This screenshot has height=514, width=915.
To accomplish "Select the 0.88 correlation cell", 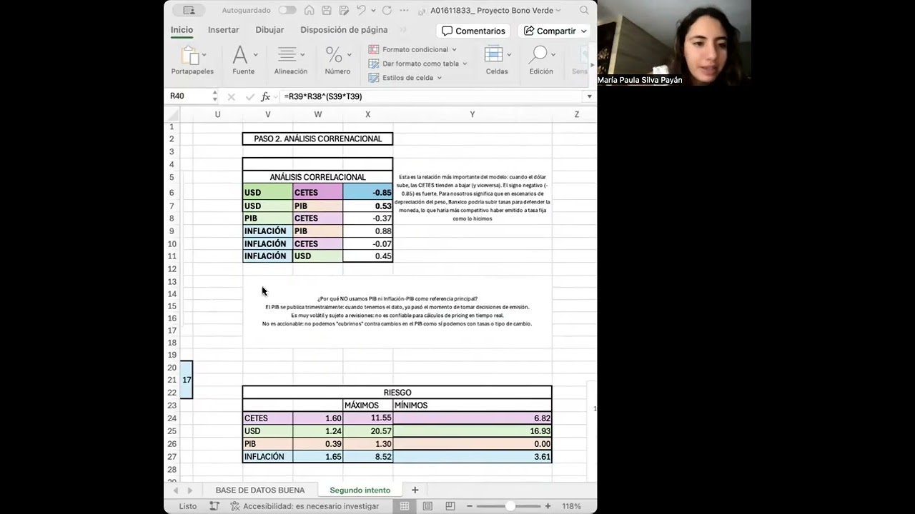I will click(367, 231).
